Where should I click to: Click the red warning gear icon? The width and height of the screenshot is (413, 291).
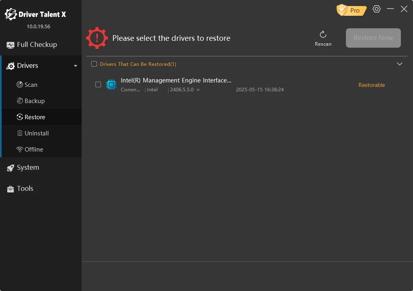coord(97,38)
